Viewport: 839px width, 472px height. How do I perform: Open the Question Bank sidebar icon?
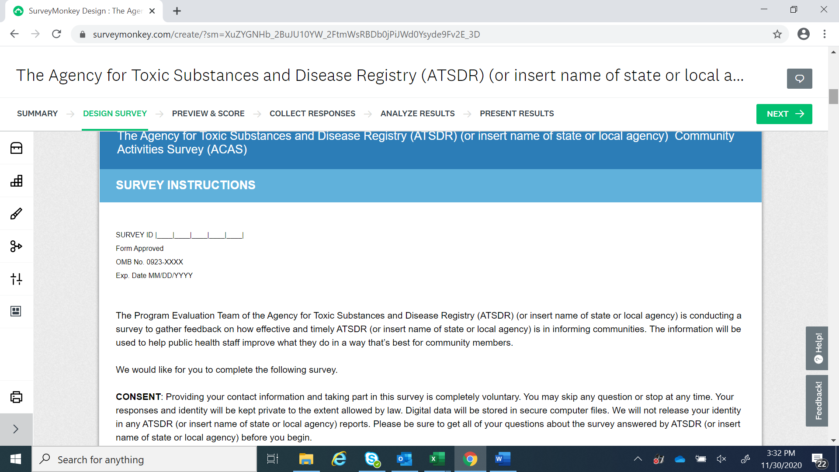point(16,148)
